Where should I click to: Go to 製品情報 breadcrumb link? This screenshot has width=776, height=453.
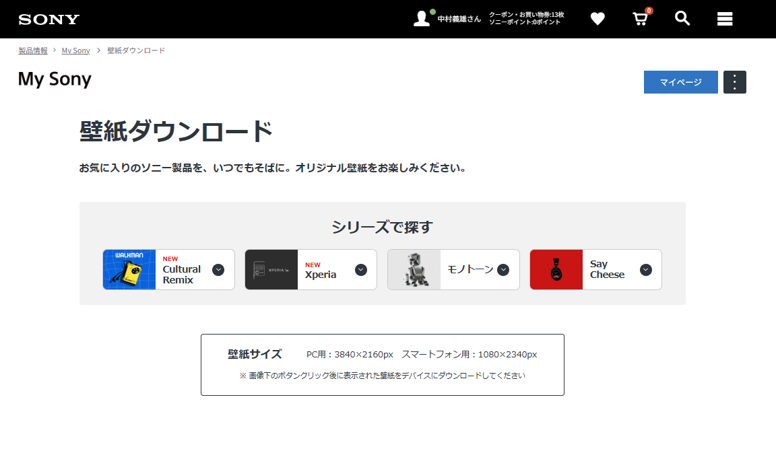33,50
